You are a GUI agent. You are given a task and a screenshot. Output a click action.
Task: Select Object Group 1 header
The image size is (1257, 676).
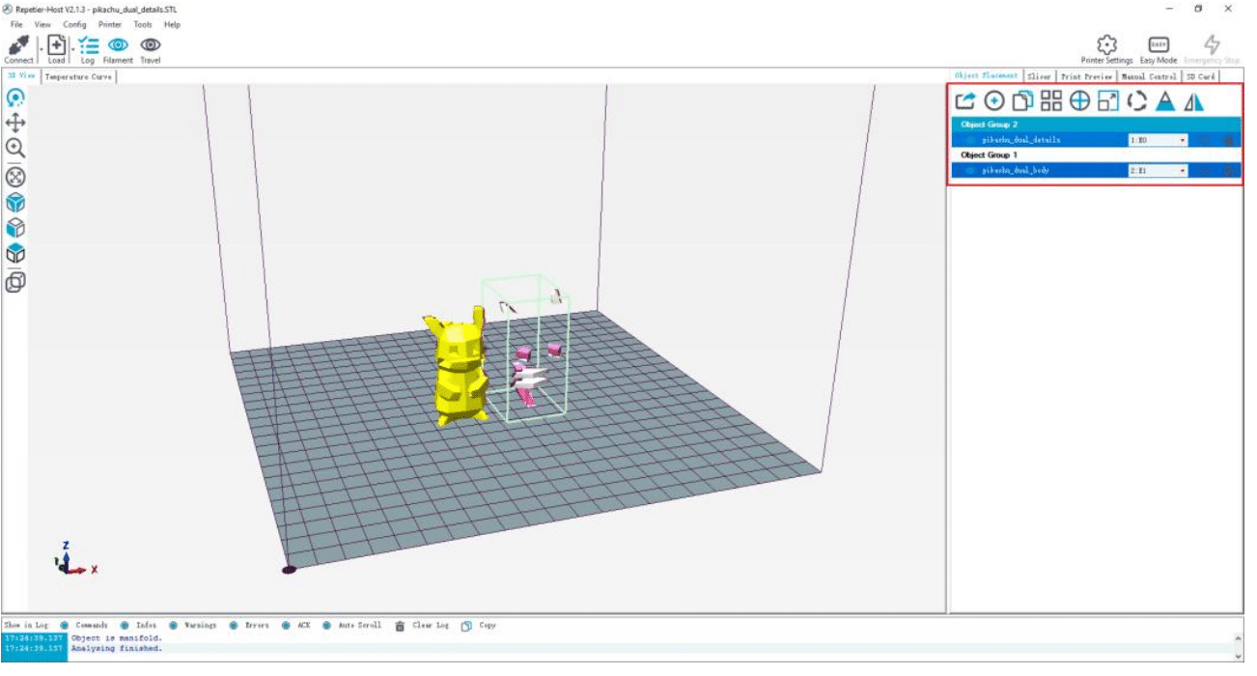(x=1095, y=155)
